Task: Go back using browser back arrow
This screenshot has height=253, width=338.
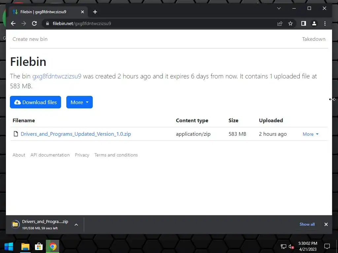Action: tap(13, 23)
